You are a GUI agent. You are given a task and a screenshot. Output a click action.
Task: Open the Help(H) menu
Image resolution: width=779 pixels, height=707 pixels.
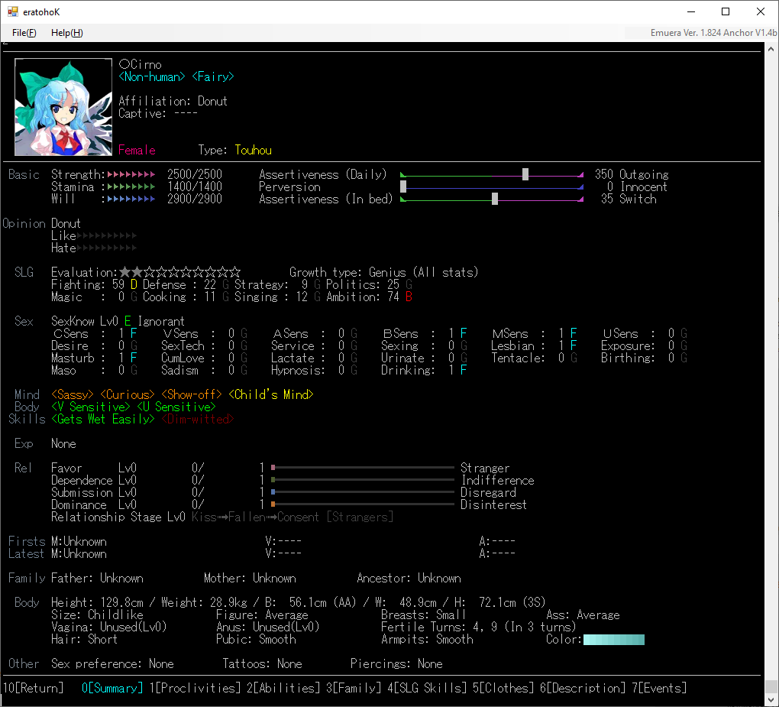[x=66, y=33]
